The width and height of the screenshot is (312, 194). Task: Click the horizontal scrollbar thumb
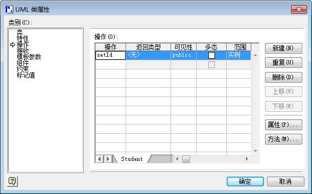tap(186, 159)
